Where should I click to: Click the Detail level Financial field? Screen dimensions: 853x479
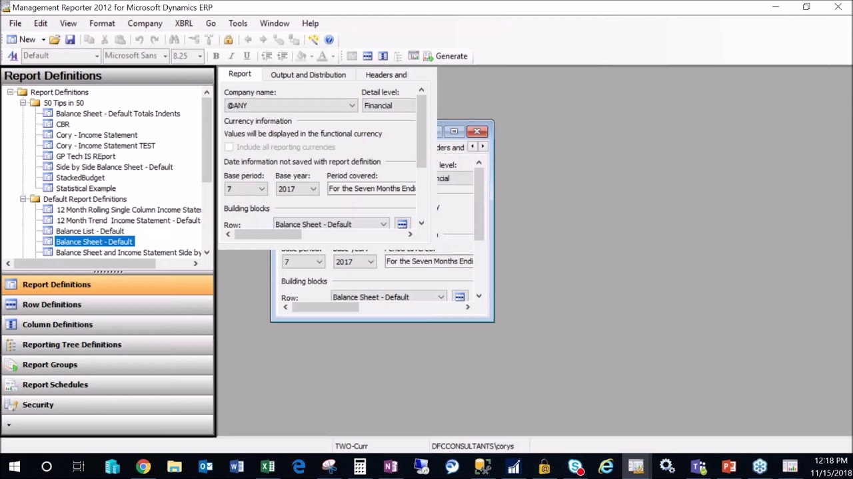[x=389, y=106]
